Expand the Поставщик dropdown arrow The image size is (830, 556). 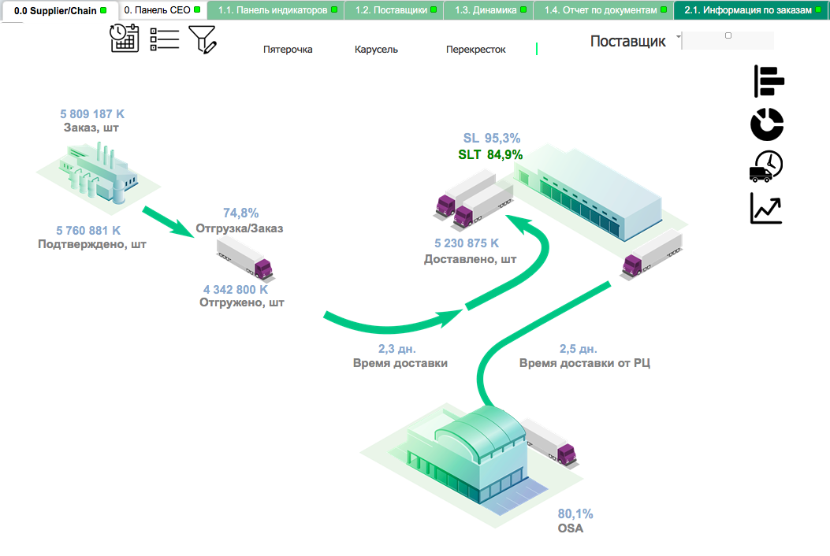678,38
